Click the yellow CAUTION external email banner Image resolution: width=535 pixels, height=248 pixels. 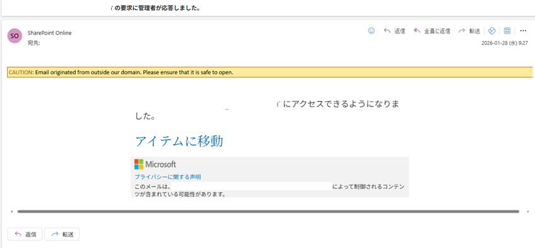pos(269,72)
